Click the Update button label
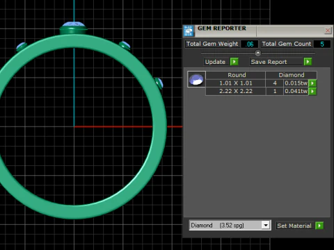This screenshot has height=250, width=334. click(x=215, y=62)
